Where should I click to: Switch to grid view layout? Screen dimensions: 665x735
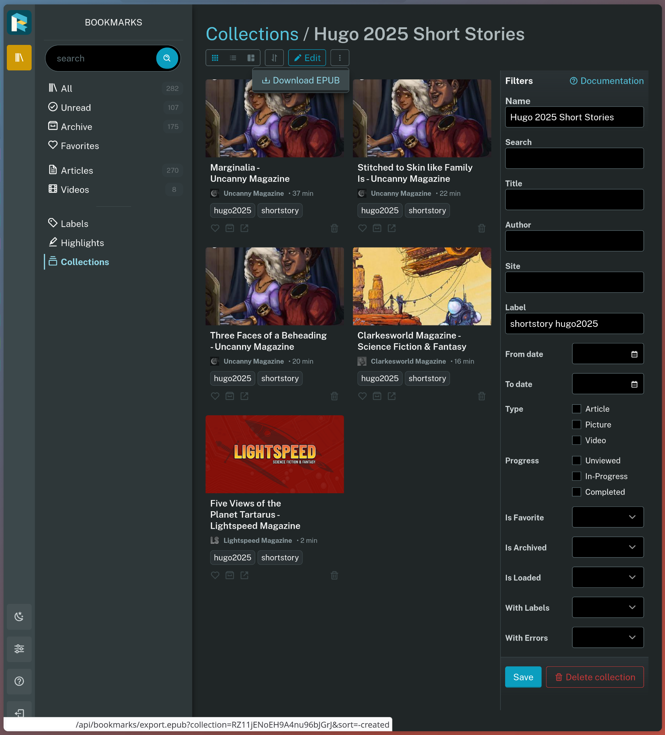215,58
